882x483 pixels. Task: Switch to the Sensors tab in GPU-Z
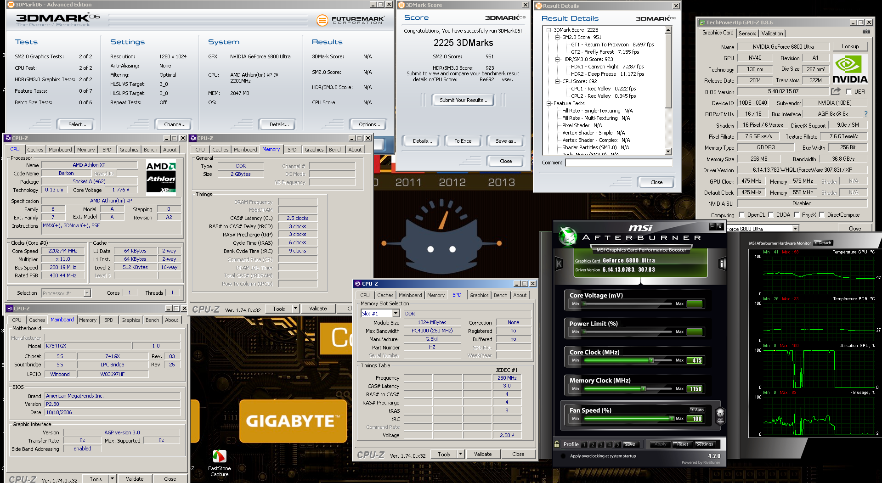[747, 33]
